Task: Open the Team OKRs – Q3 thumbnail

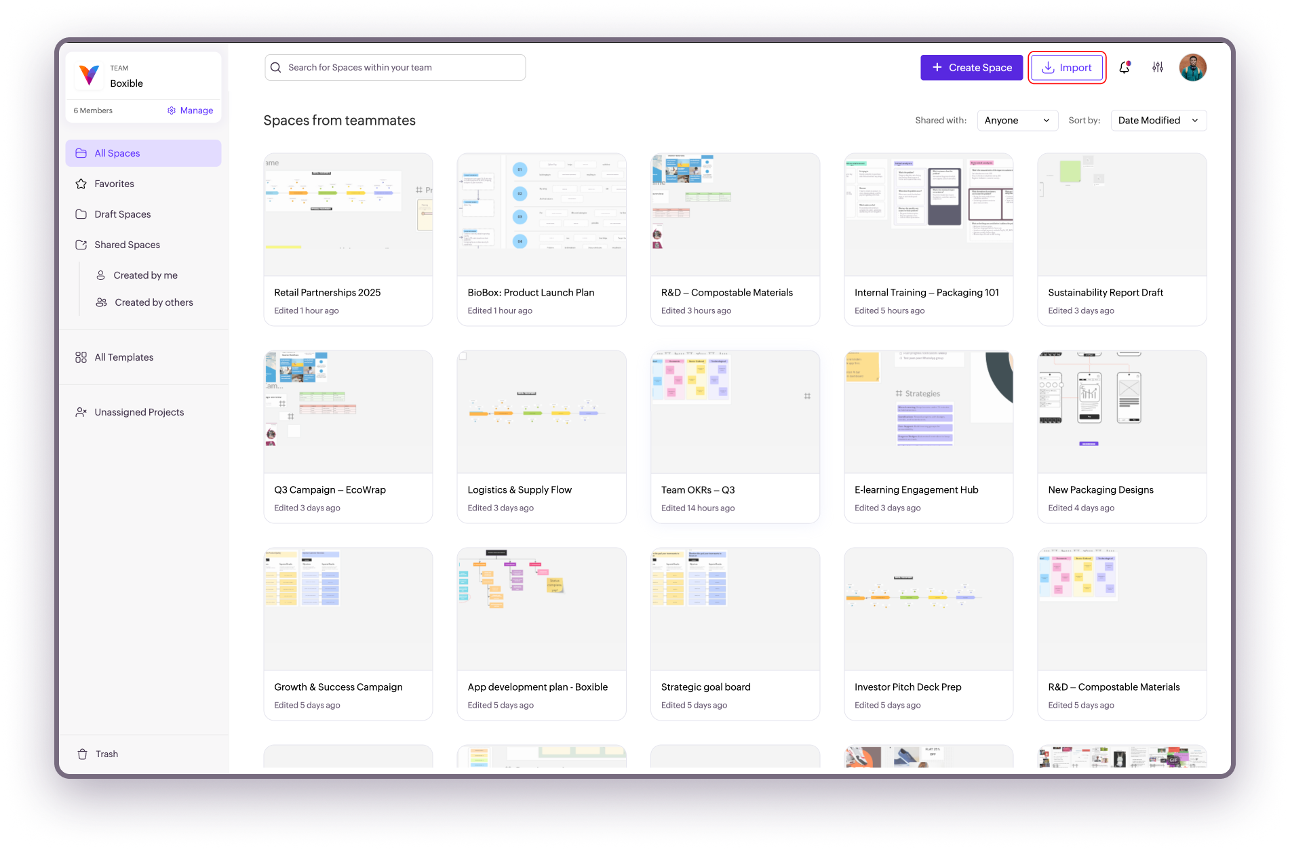Action: pyautogui.click(x=735, y=412)
